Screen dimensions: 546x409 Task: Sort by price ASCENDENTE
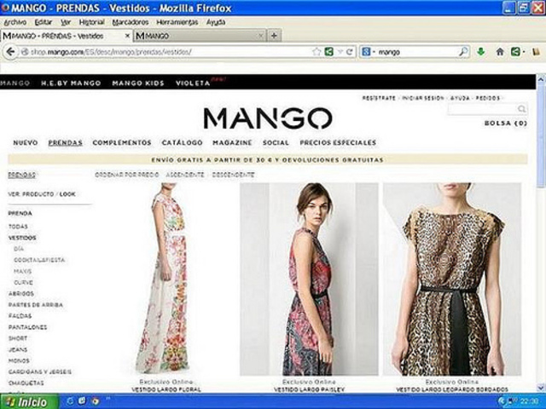point(185,175)
